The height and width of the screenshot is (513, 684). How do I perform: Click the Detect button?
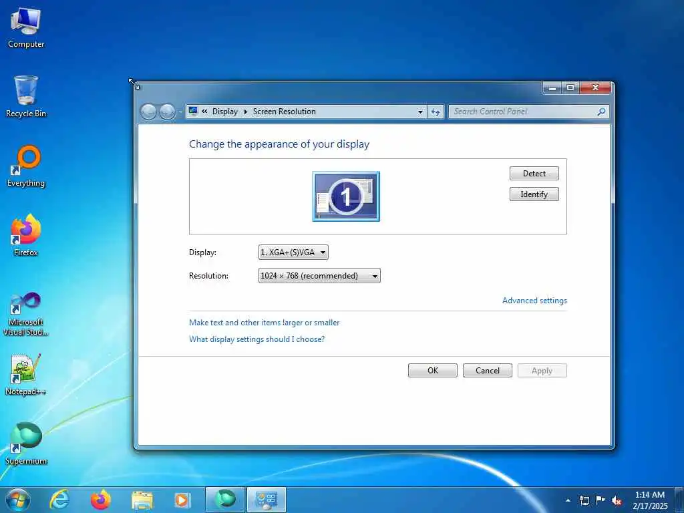(x=534, y=173)
